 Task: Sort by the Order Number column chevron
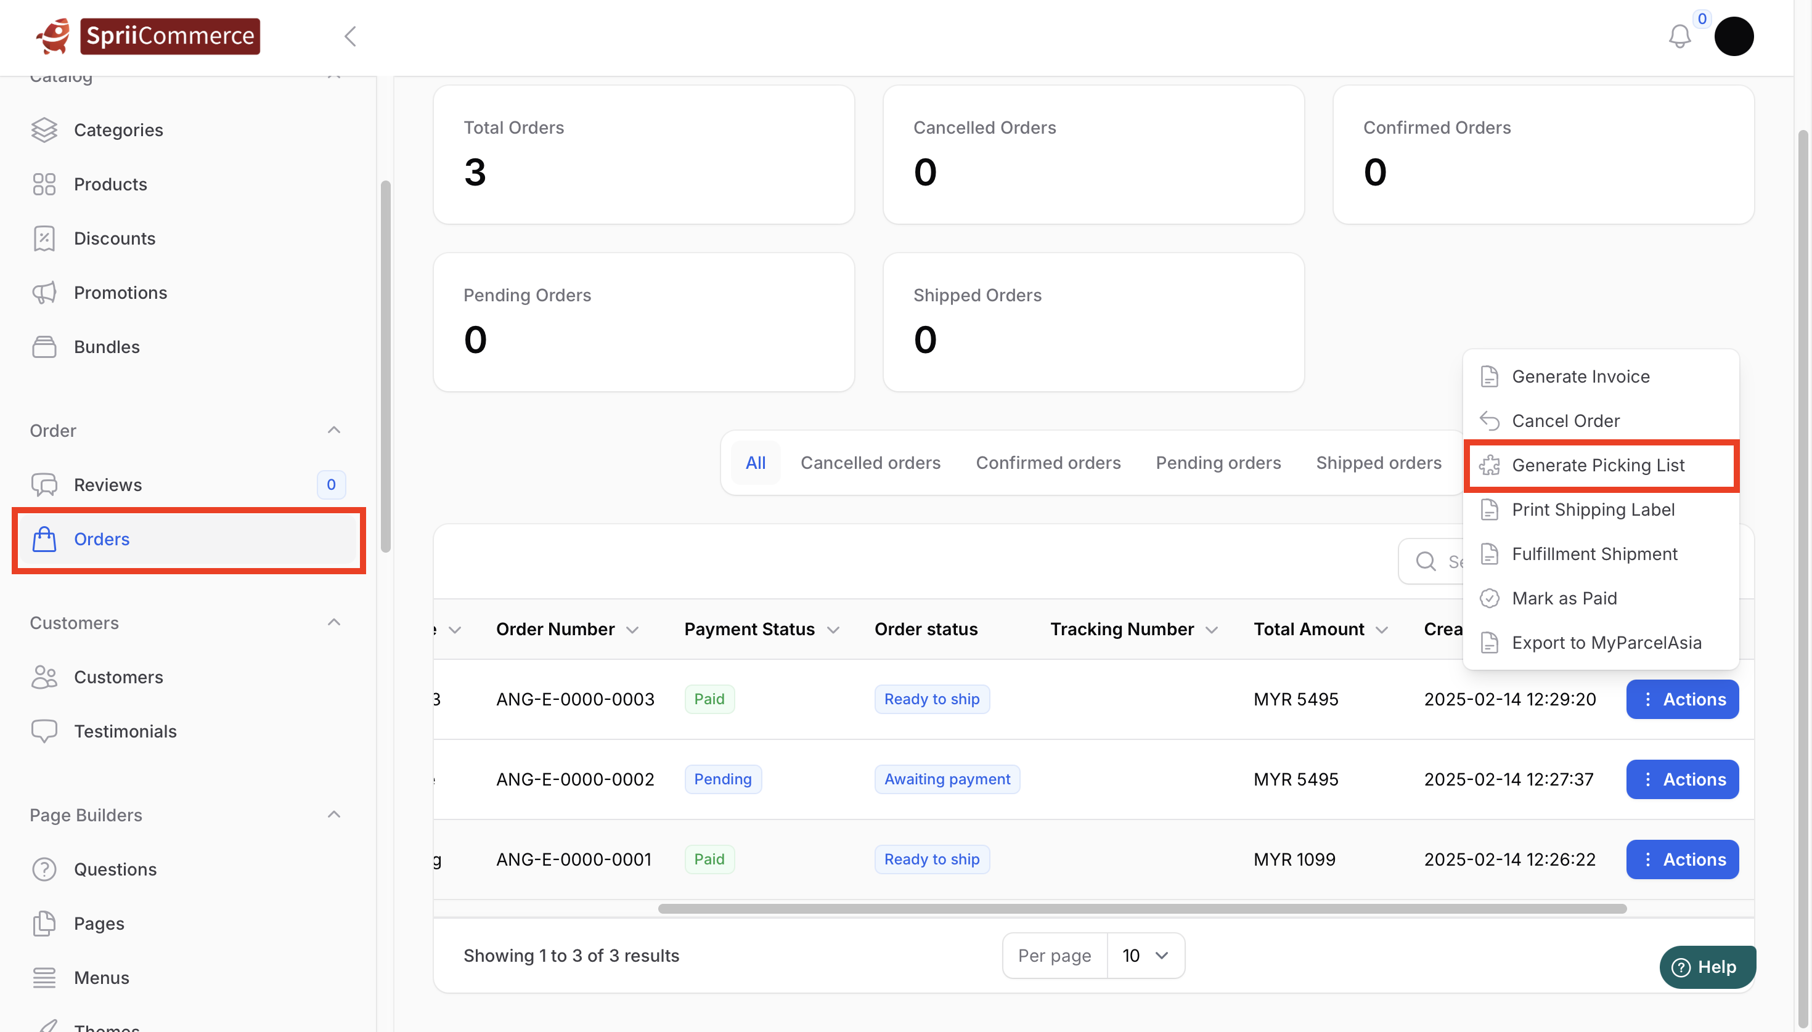(633, 630)
